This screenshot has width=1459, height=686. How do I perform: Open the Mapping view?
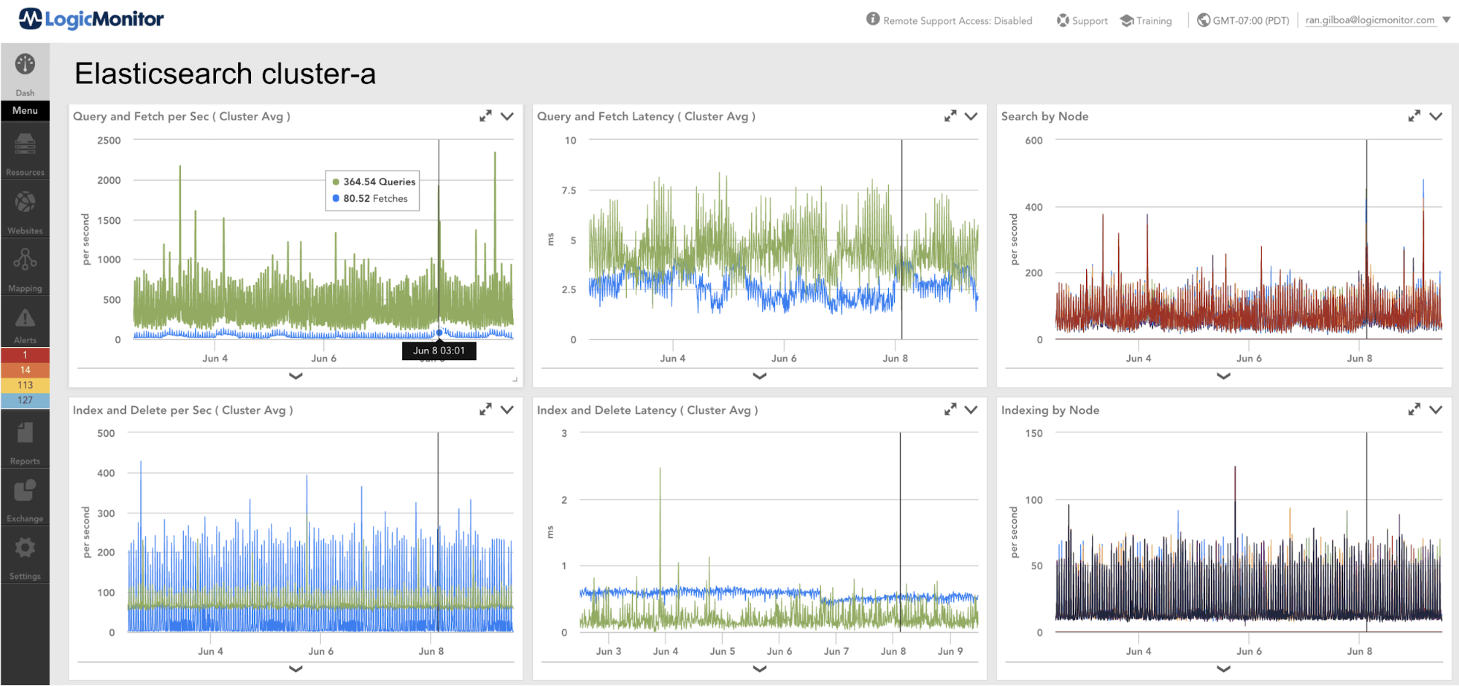click(x=25, y=267)
